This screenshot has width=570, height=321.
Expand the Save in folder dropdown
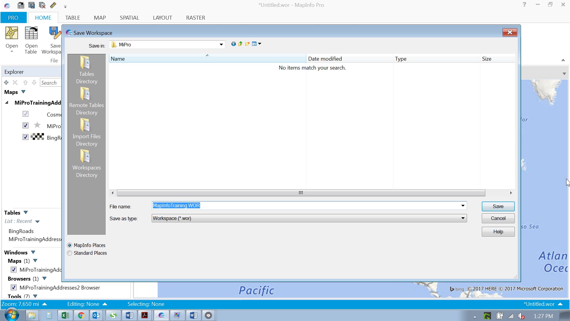pos(221,45)
